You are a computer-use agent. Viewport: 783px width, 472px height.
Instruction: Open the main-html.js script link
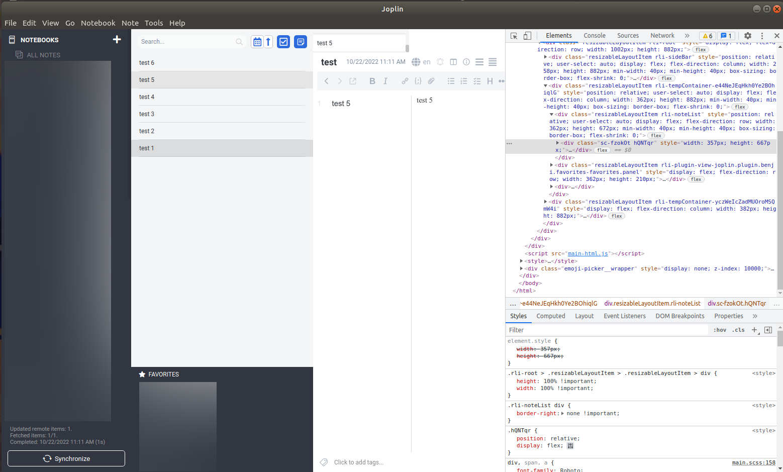tap(588, 254)
